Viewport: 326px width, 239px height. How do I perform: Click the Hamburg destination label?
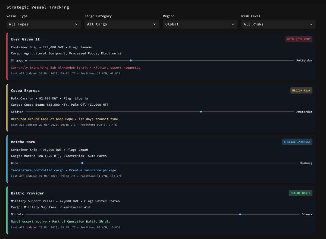pos(306,163)
